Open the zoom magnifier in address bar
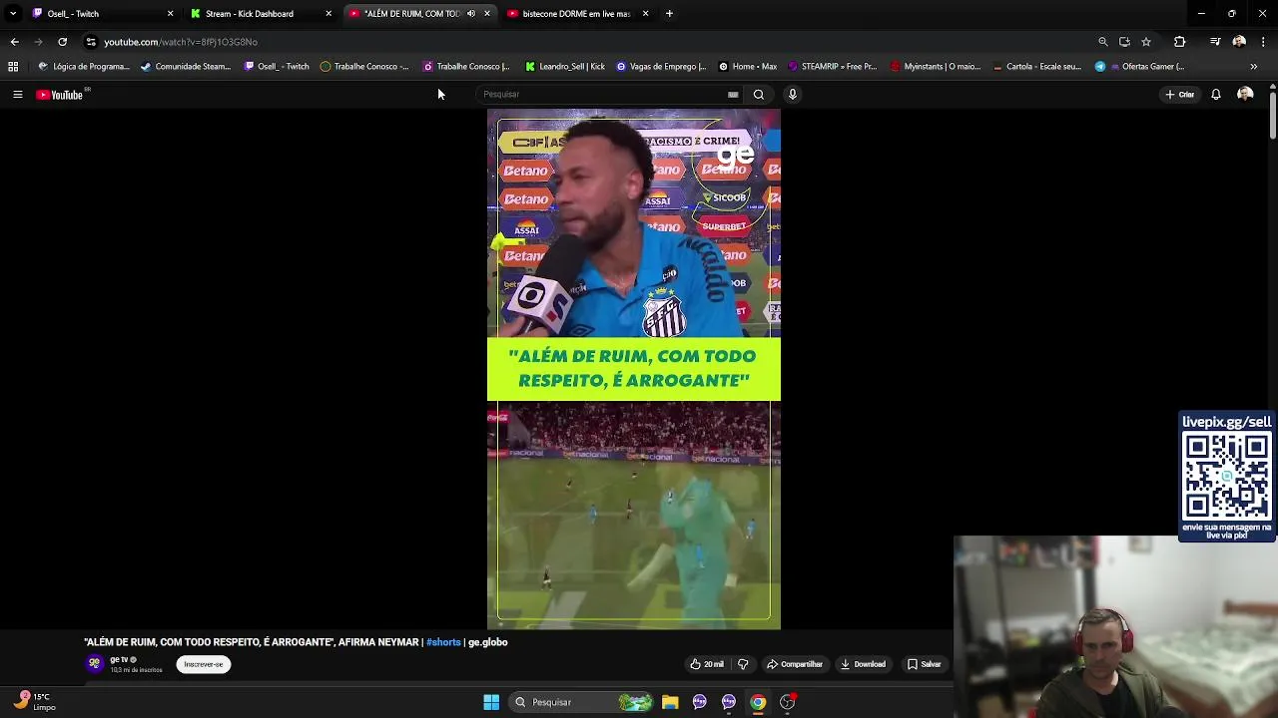 [x=1102, y=42]
